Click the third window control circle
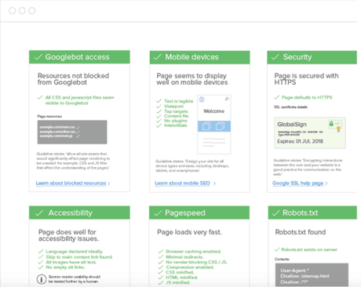The height and width of the screenshot is (287, 361). pyautogui.click(x=32, y=11)
